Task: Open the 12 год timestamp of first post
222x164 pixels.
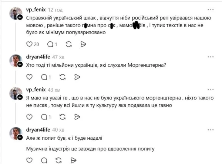Action: point(55,10)
